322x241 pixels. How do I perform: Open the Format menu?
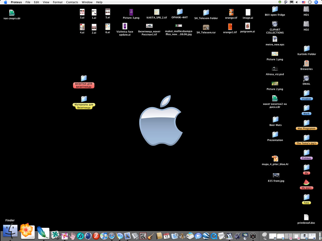(x=58, y=2)
